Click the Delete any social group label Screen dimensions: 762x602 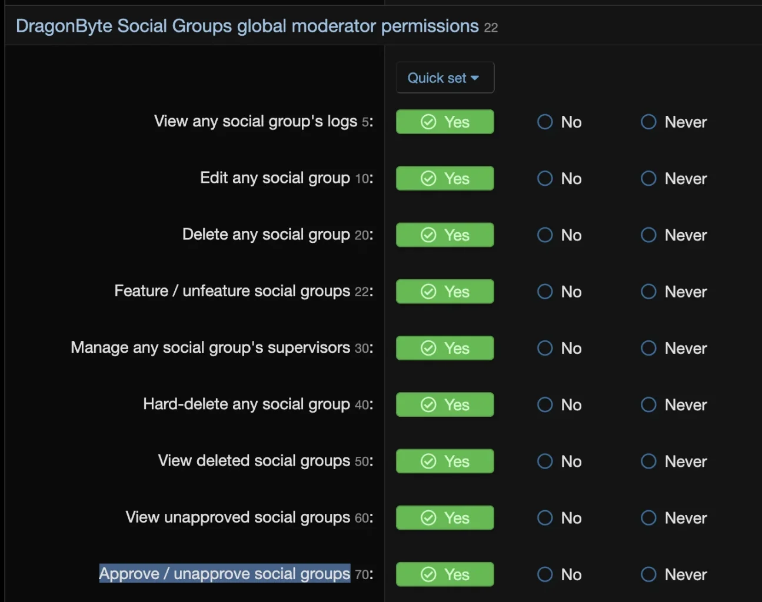point(266,234)
